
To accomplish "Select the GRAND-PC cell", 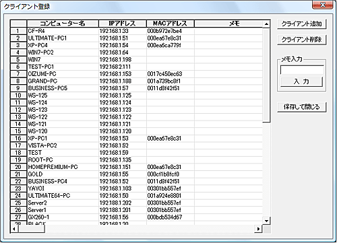I will pyautogui.click(x=63, y=81).
